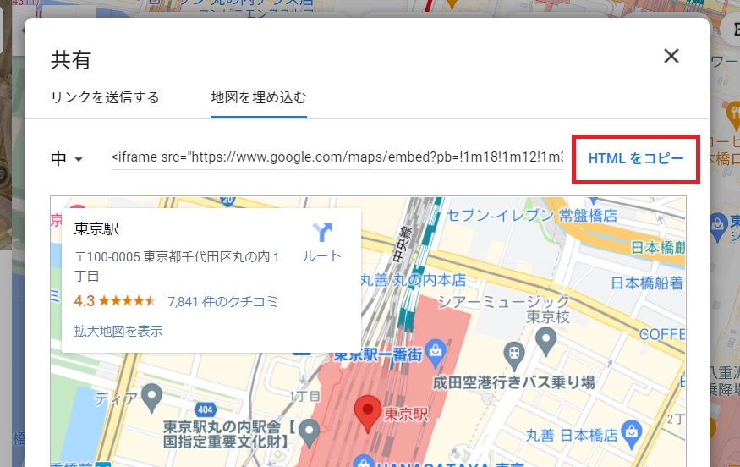Screen dimensions: 740x467
Task: Click the 拡大地図を表示 link
Action: tap(118, 331)
